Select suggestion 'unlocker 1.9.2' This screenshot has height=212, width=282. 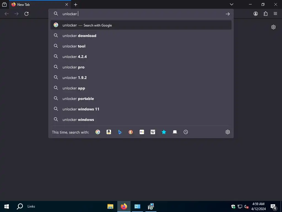pos(141,78)
